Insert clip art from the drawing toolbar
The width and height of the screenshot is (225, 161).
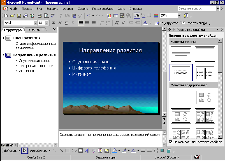[100, 151]
